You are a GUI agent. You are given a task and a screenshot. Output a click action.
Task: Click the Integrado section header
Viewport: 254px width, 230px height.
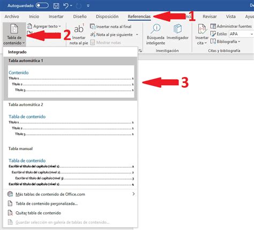click(x=17, y=52)
